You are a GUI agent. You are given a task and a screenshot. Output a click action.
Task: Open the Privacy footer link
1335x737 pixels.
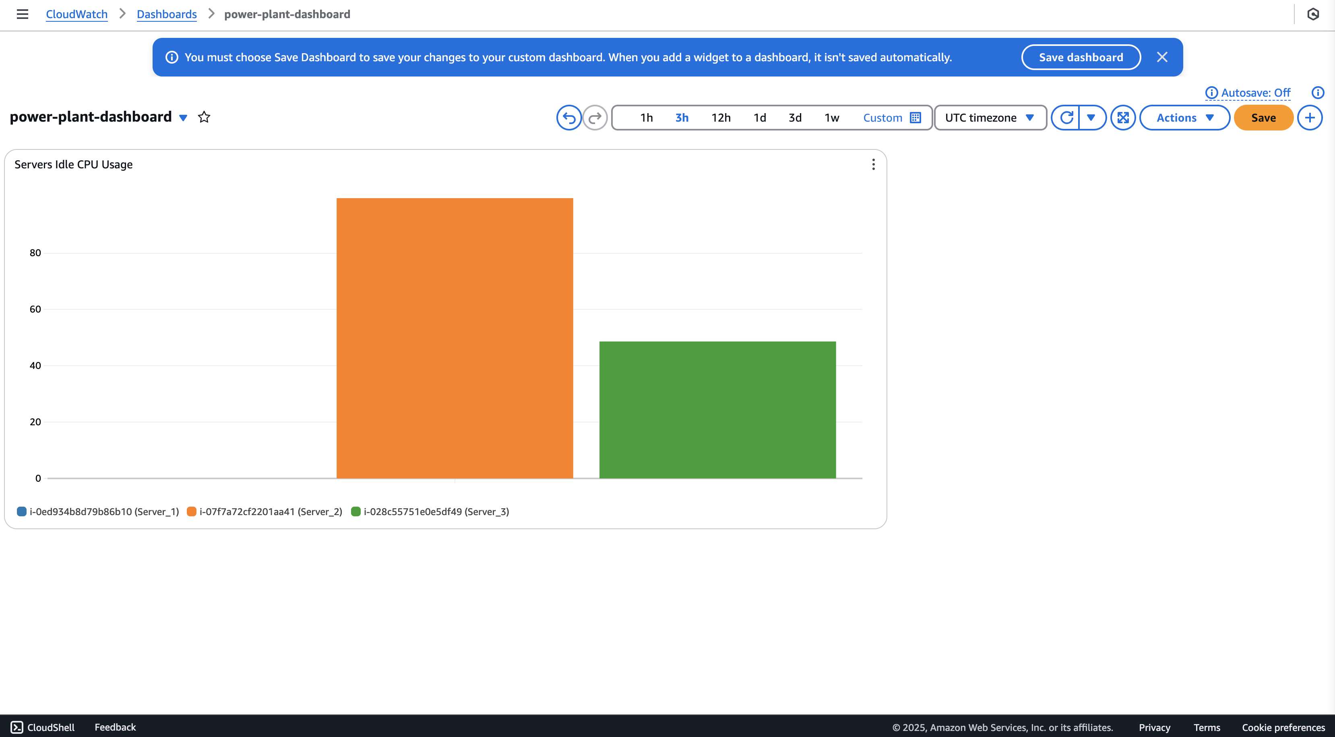pyautogui.click(x=1154, y=727)
